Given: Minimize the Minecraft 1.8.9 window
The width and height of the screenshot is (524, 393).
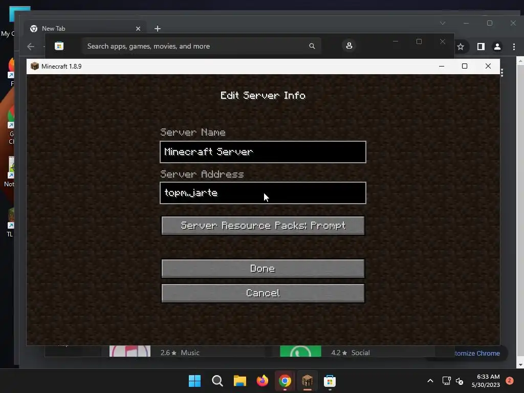Looking at the screenshot, I should point(442,66).
